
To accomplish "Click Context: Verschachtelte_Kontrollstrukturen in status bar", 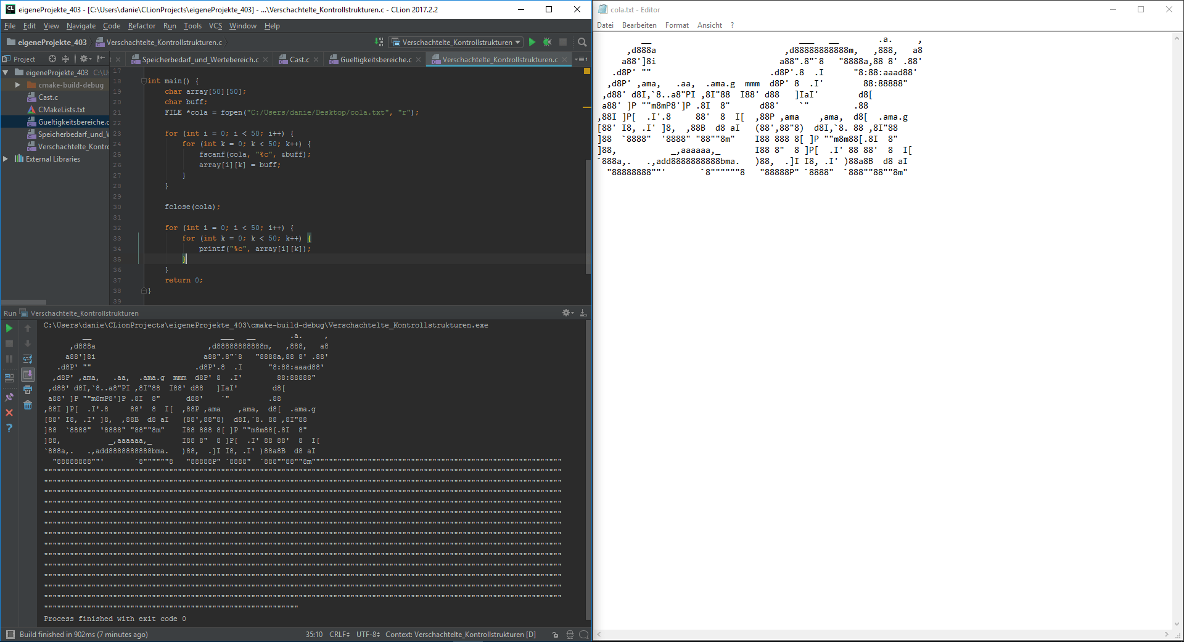I will click(461, 635).
